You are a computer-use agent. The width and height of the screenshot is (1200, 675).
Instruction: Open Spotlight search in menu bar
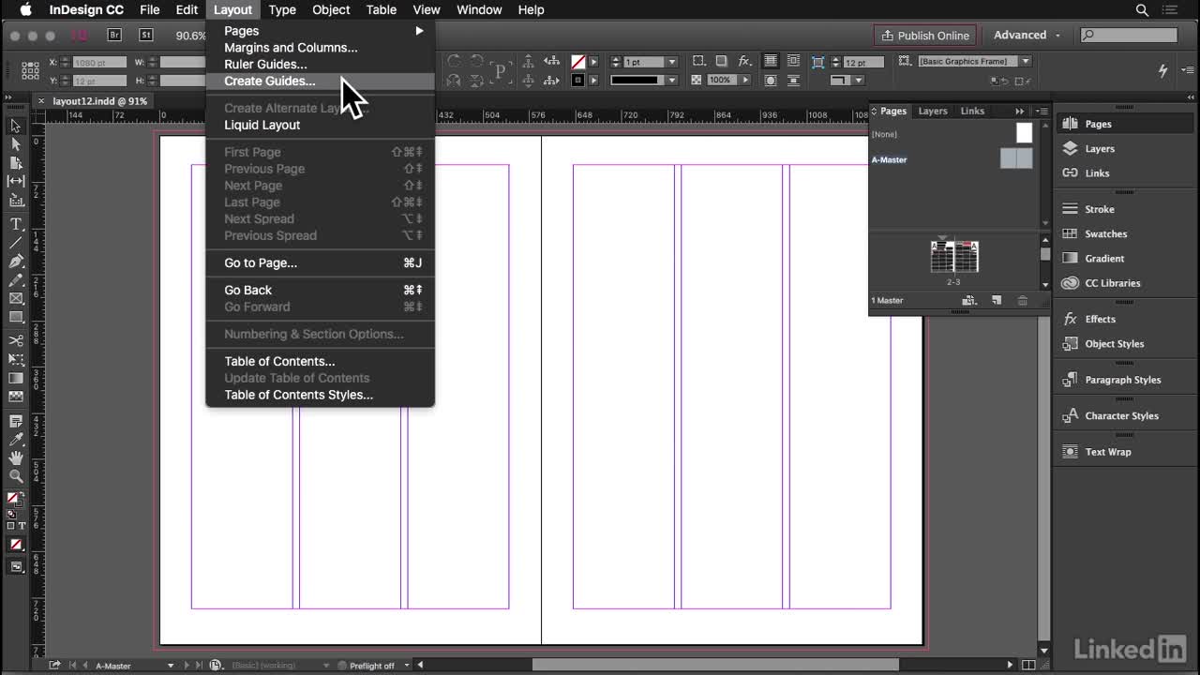click(x=1142, y=9)
